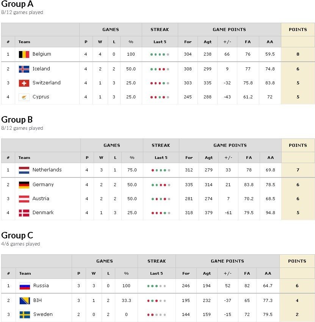
Task: Open the Austria team link
Action: click(41, 199)
